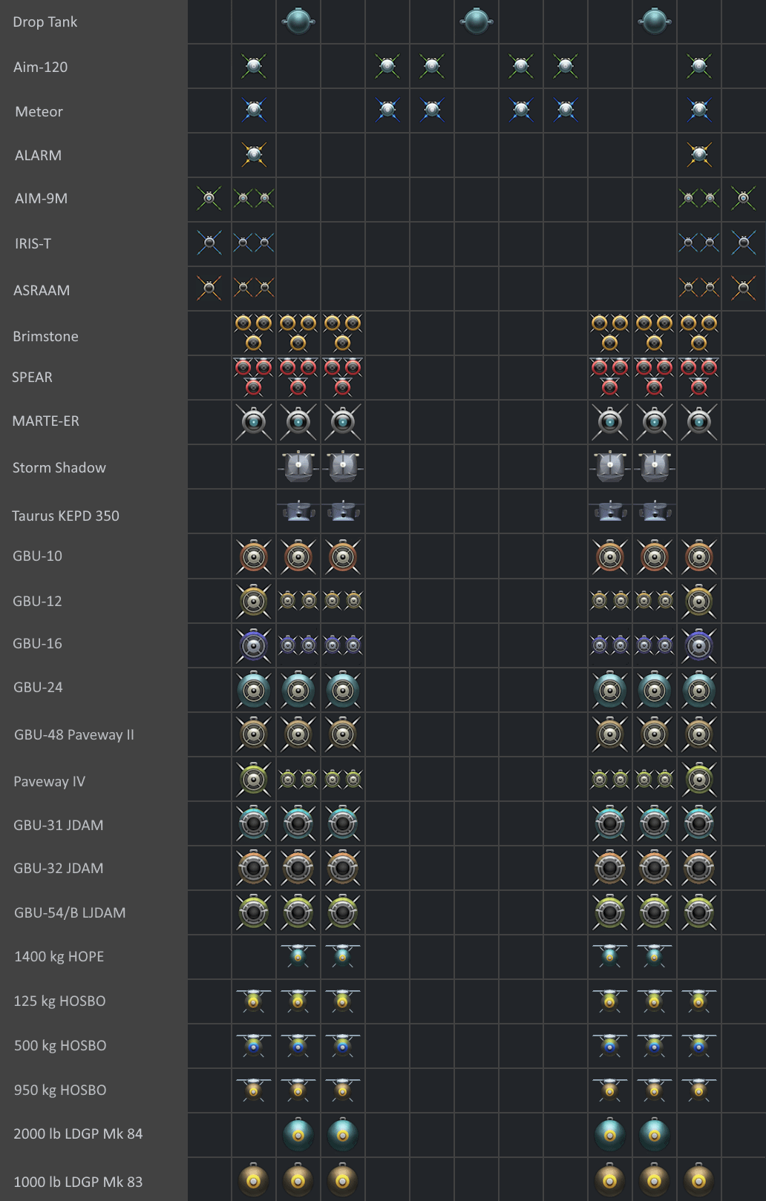Click the GBU-12 row label

point(38,601)
